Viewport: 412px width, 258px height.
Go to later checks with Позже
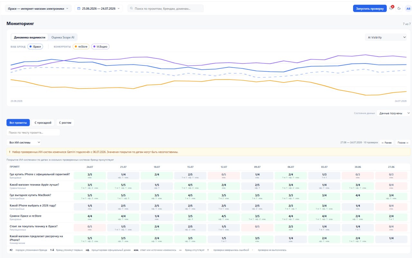[x=403, y=142]
